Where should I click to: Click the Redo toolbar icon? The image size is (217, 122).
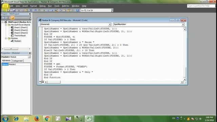(x=40, y=11)
